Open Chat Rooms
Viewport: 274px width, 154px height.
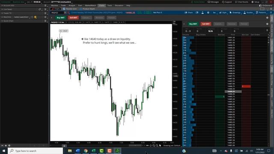[x=241, y=2]
